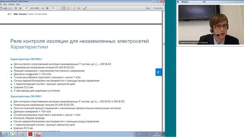Open the Help menu
Screen dimensions: 244x137
(x=18, y=4)
